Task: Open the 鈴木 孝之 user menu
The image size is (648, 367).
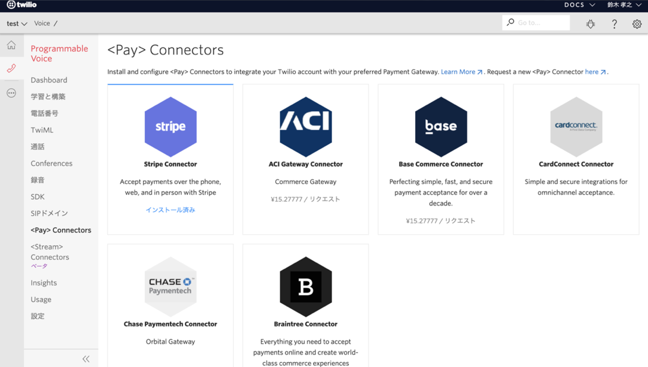Action: point(625,5)
